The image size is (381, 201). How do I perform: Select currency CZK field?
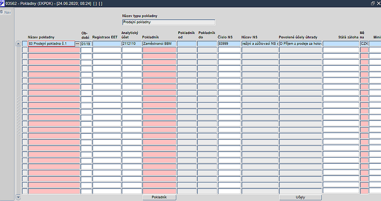364,44
